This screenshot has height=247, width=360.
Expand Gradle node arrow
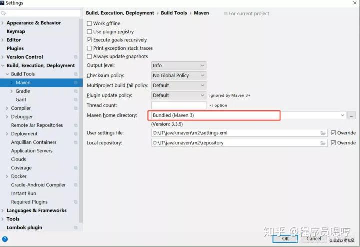tap(12, 91)
